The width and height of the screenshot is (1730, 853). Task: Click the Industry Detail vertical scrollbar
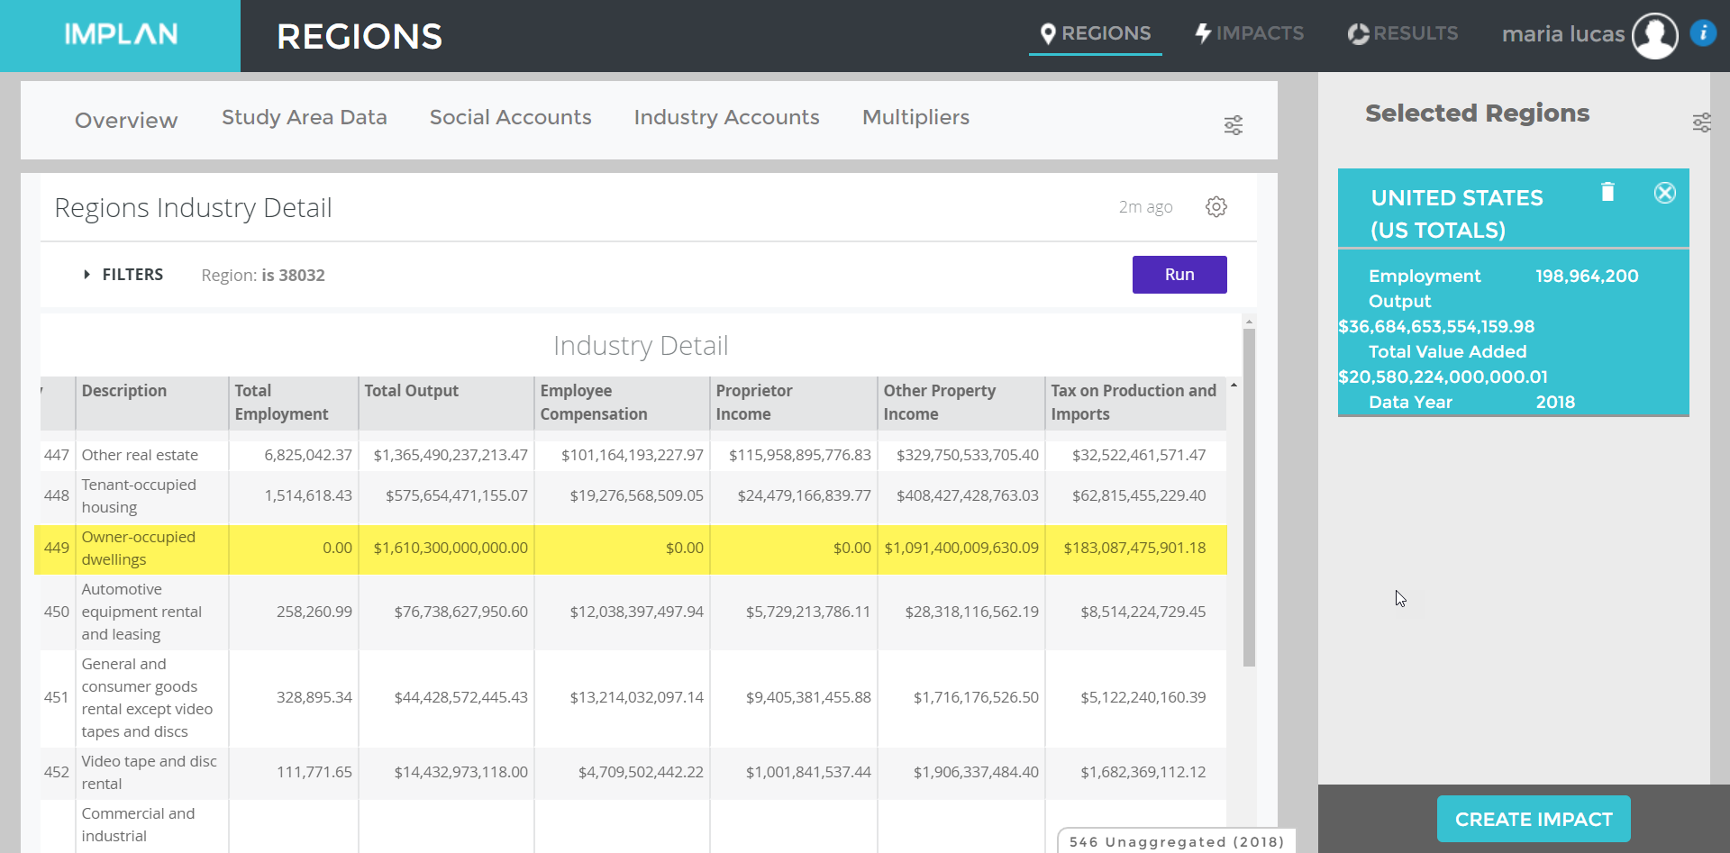tap(1249, 498)
